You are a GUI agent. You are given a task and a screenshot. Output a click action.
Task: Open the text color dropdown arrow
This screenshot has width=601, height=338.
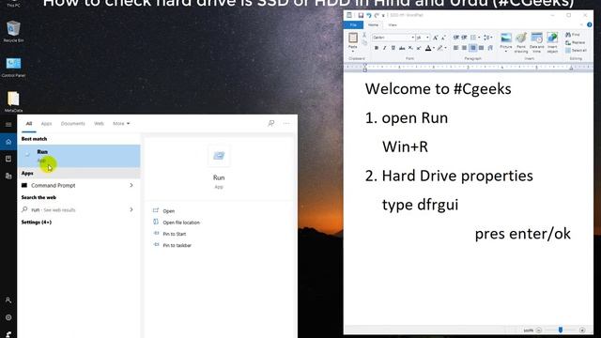434,48
